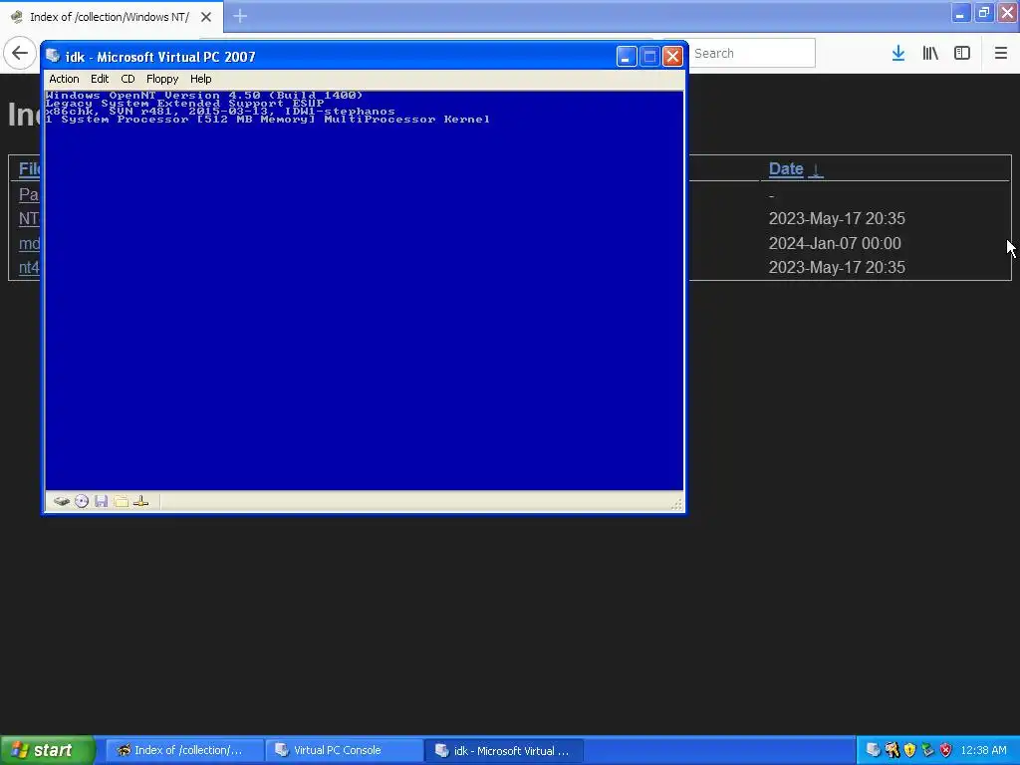Click the date cell of the nt4 row
Viewport: 1020px width, 765px height.
coord(837,267)
